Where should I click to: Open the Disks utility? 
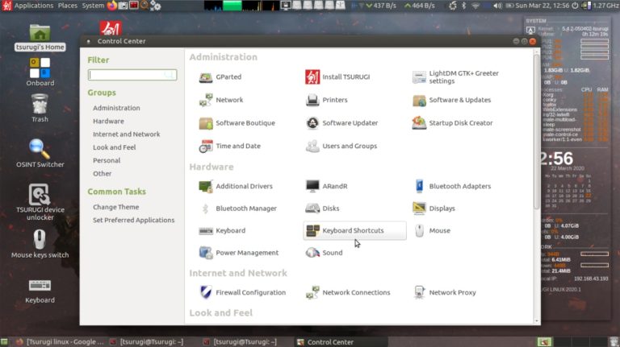tap(322, 209)
